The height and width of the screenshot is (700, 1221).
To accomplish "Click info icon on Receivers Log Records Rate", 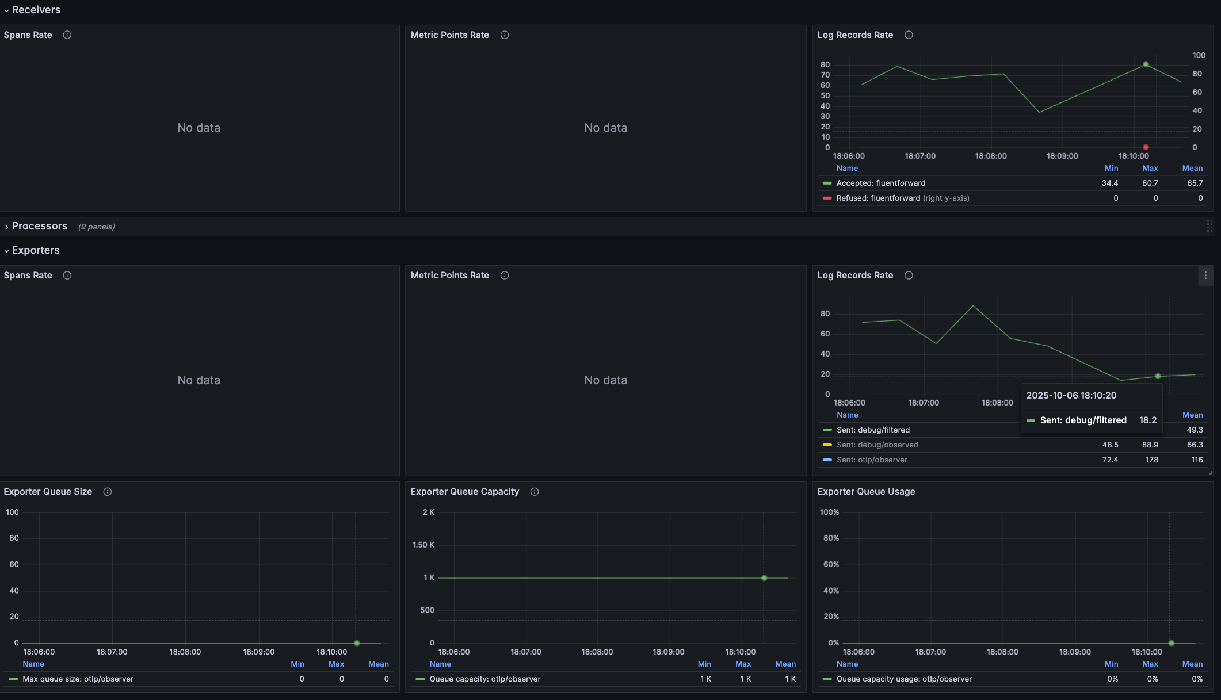I will (x=909, y=35).
